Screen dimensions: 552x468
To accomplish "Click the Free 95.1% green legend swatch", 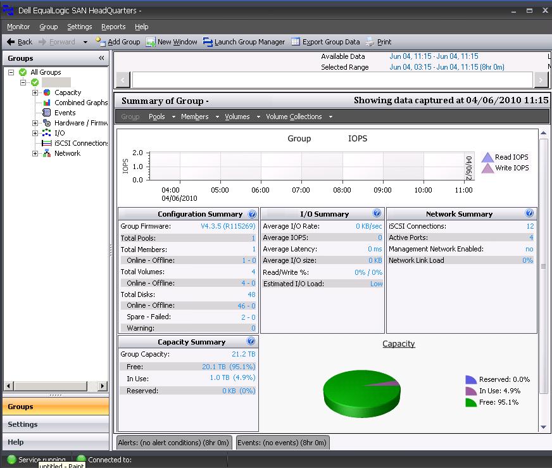I will pos(471,403).
